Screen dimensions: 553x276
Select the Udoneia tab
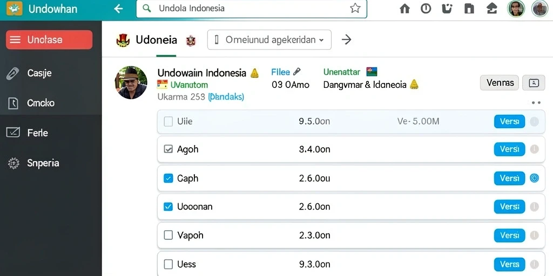click(156, 40)
